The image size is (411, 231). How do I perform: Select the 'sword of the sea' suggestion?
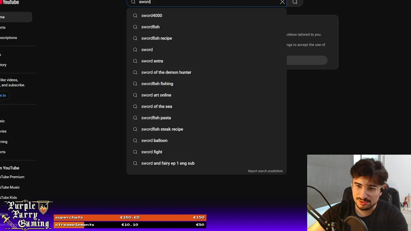(206, 107)
